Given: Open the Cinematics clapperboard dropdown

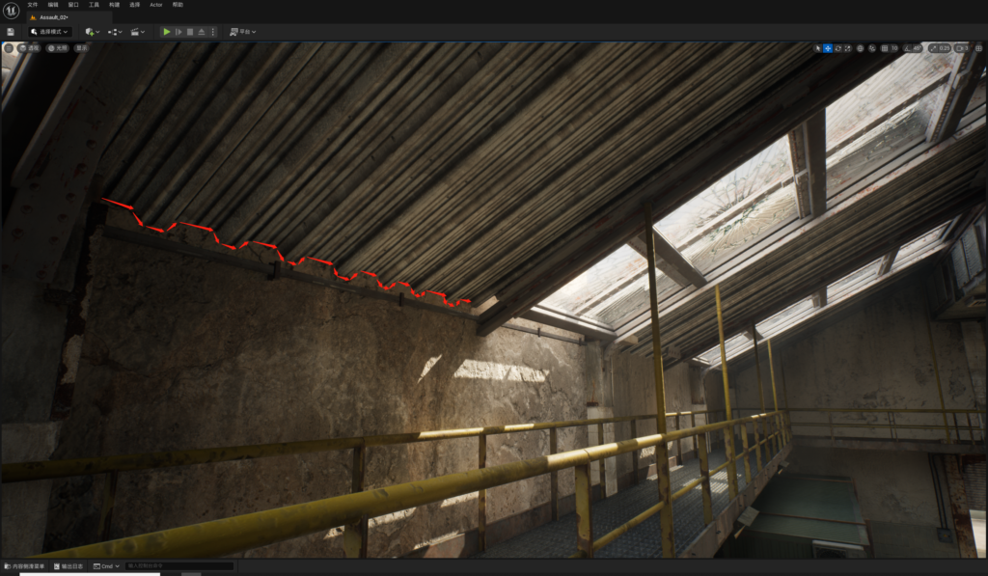Looking at the screenshot, I should (x=137, y=32).
